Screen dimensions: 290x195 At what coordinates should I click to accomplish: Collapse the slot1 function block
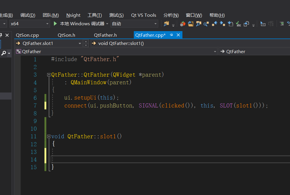click(x=49, y=136)
